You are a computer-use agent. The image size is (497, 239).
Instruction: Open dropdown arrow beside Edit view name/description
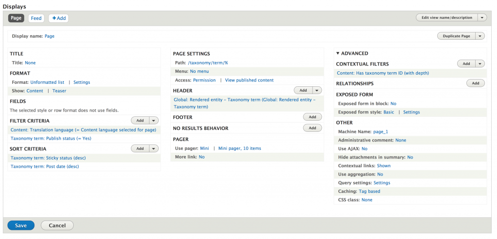pyautogui.click(x=482, y=17)
